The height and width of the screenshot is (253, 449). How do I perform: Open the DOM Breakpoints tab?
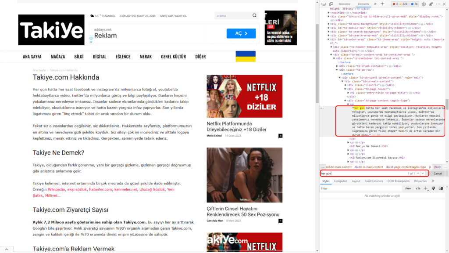tap(398, 181)
